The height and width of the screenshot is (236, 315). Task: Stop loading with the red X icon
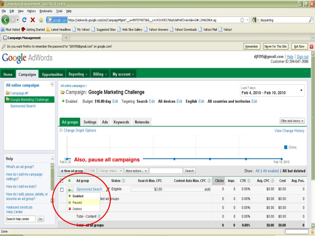click(x=33, y=20)
